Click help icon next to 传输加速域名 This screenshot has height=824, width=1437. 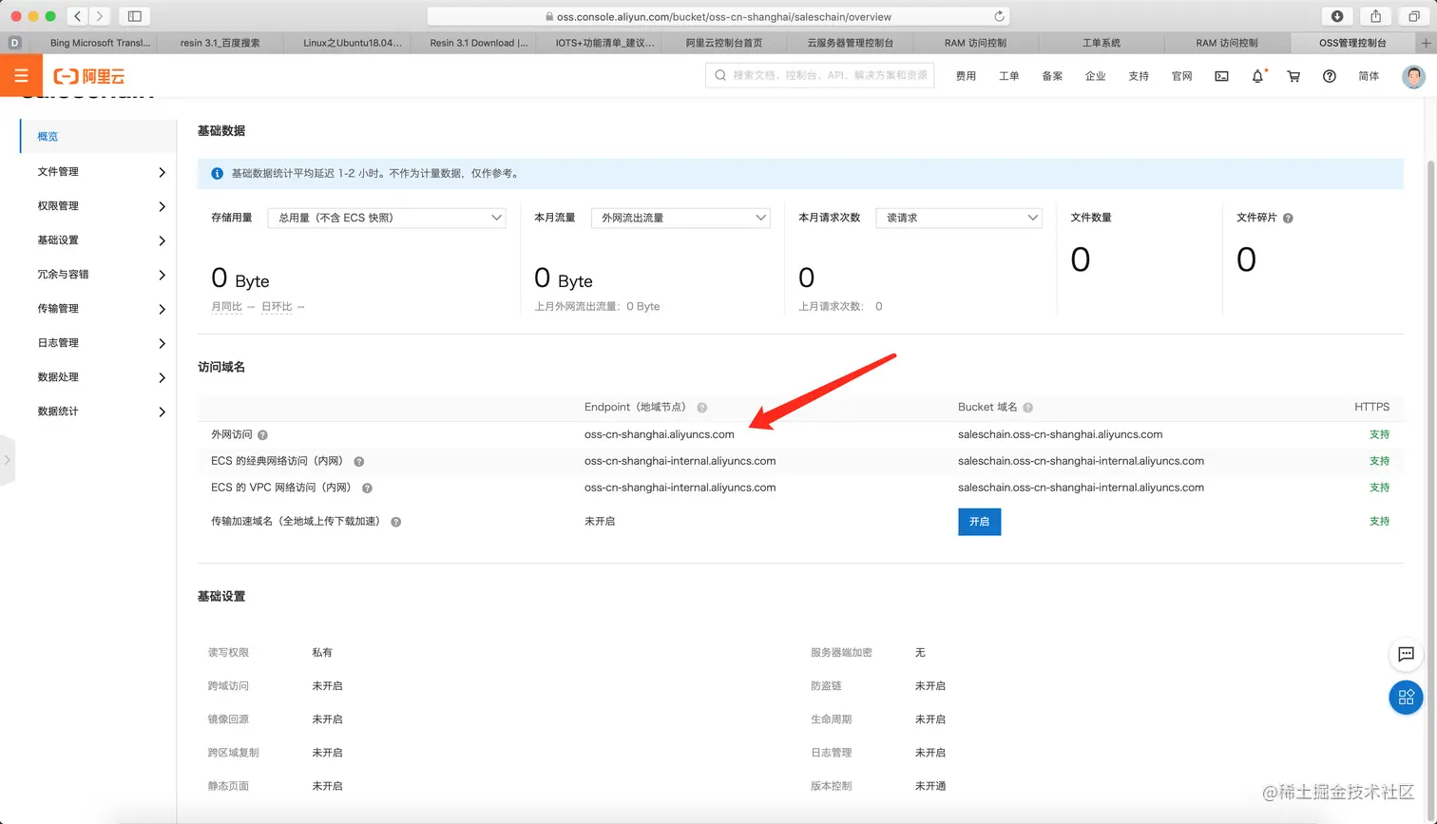pyautogui.click(x=395, y=522)
